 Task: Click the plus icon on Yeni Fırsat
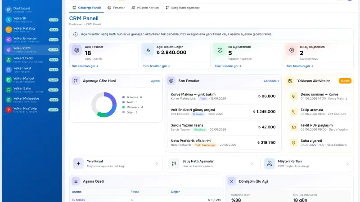coord(78,163)
